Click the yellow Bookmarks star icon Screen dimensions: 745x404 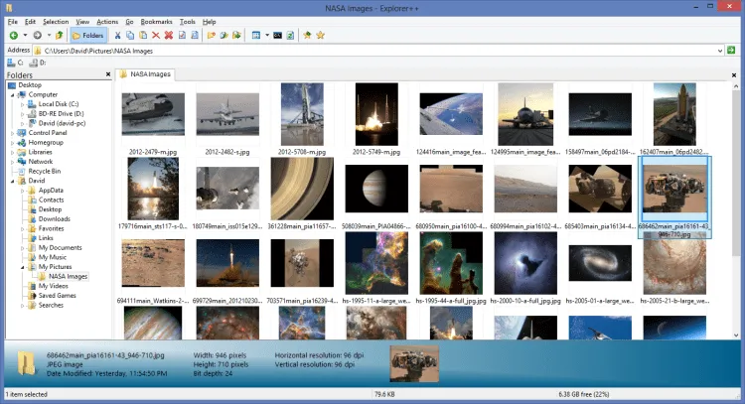coord(320,35)
